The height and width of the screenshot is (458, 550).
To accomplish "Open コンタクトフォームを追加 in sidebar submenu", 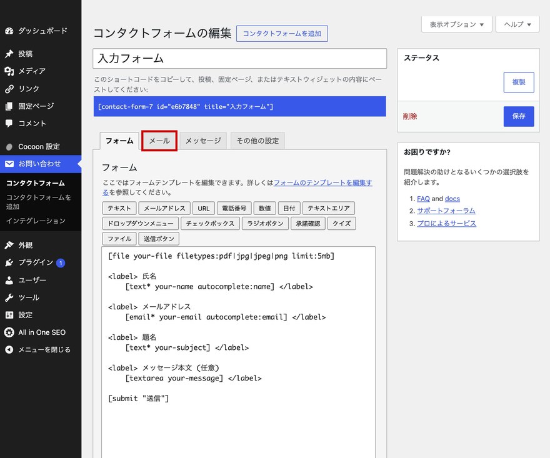I will tap(39, 202).
